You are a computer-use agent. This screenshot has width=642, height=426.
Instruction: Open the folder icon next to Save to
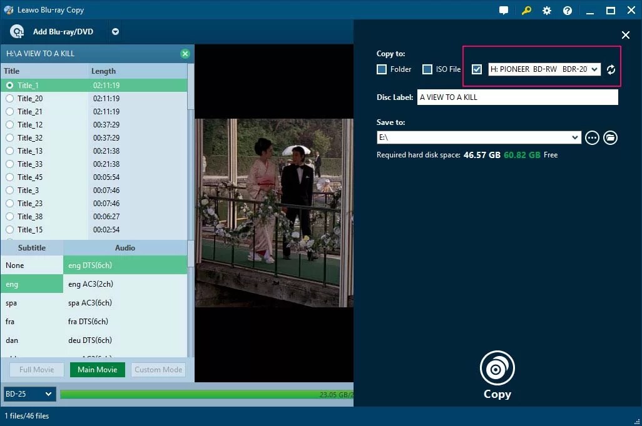click(x=610, y=137)
